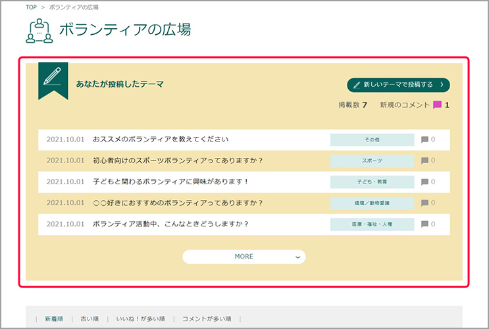Screen dimensions: 489x329
Task: Click the ボランティアの広場 people icon in the header
Action: pyautogui.click(x=39, y=30)
